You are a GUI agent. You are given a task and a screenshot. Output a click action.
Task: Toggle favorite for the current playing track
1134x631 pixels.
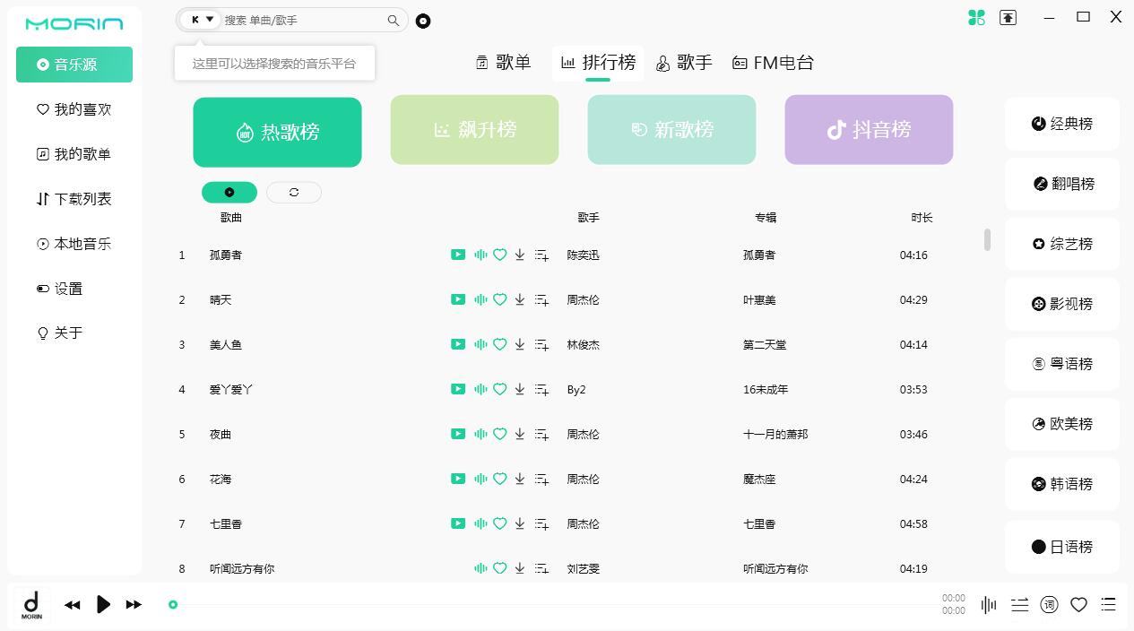click(x=1078, y=605)
